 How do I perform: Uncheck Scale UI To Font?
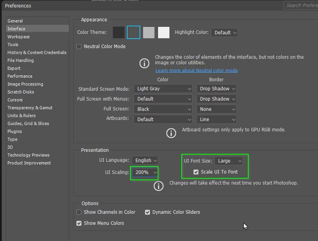(196, 172)
